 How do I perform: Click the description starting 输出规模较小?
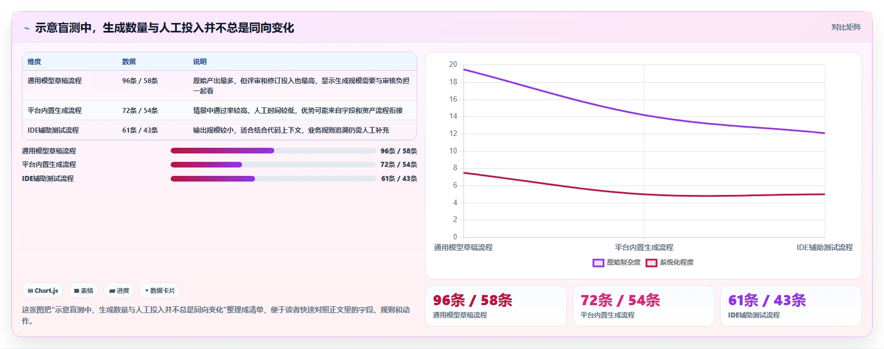(291, 130)
